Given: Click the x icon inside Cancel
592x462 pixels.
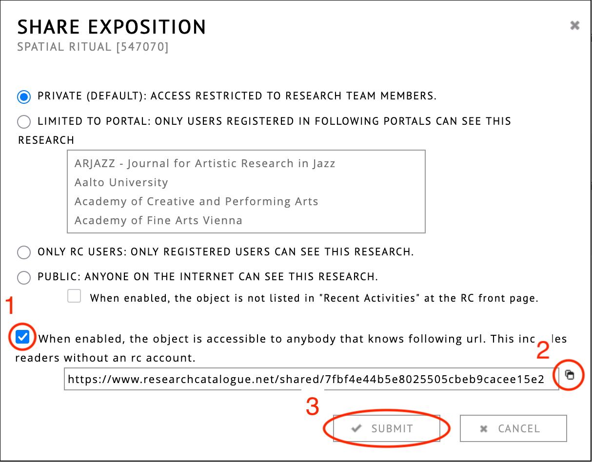Looking at the screenshot, I should click(x=484, y=429).
